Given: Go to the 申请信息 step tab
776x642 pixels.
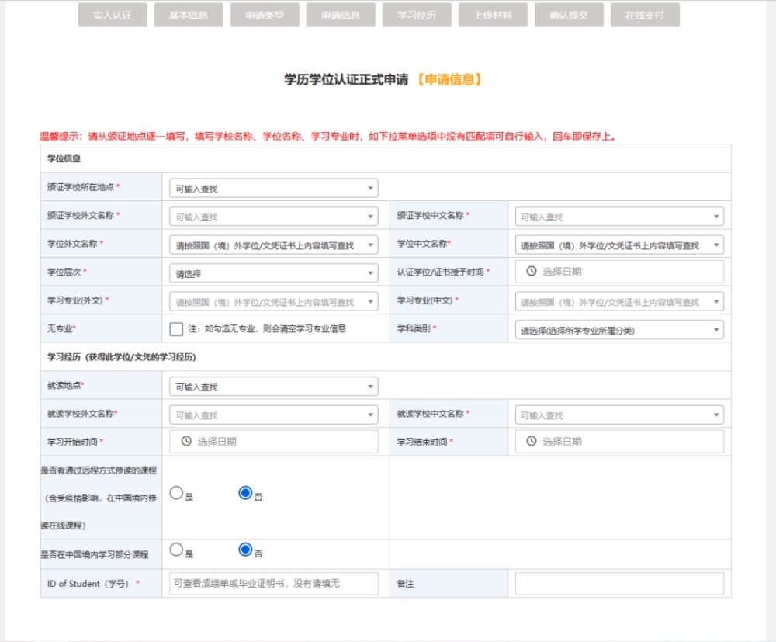Looking at the screenshot, I should (341, 15).
